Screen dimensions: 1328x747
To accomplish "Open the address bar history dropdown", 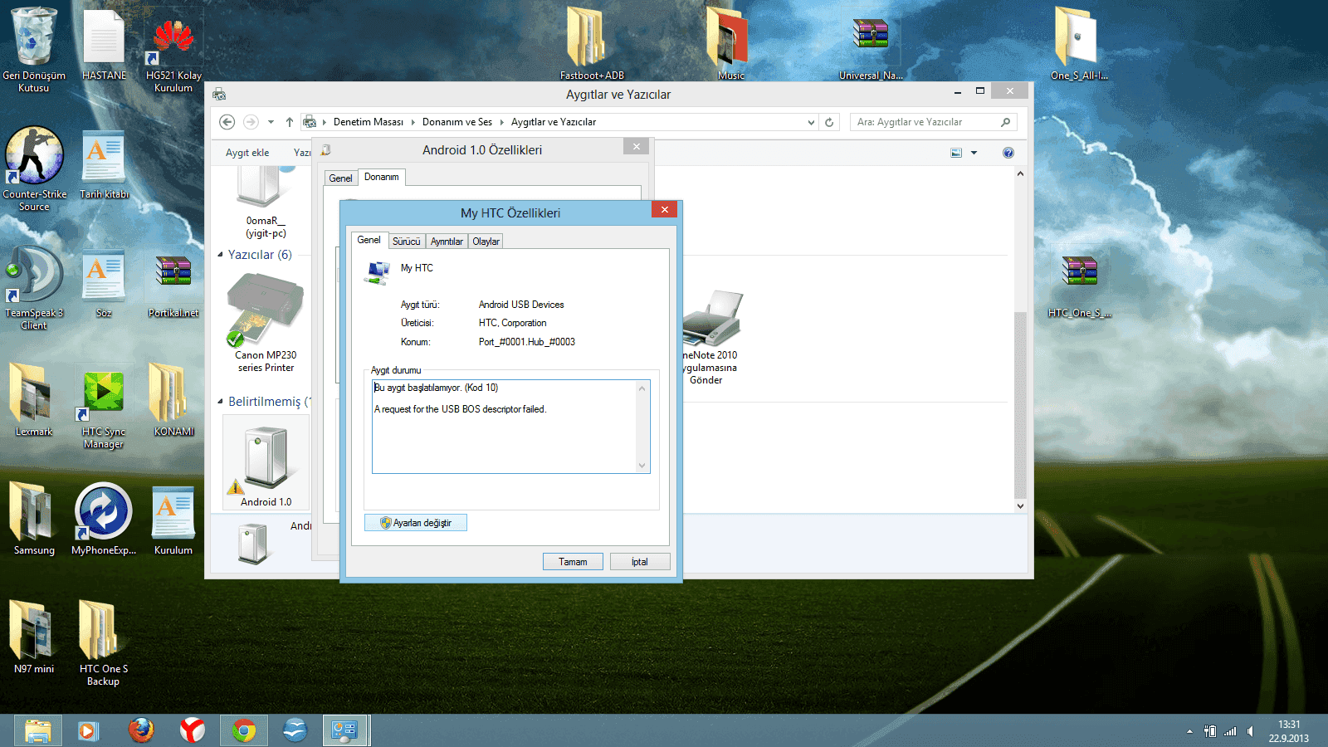I will click(x=811, y=122).
